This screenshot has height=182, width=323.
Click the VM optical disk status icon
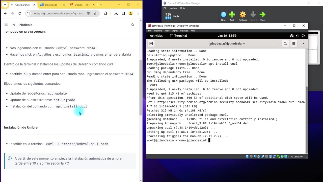click(x=251, y=156)
